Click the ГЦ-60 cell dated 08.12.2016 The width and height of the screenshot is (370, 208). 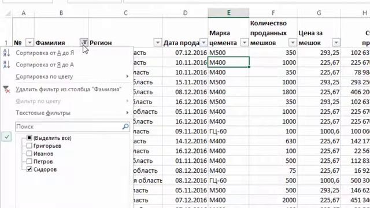(x=228, y=180)
